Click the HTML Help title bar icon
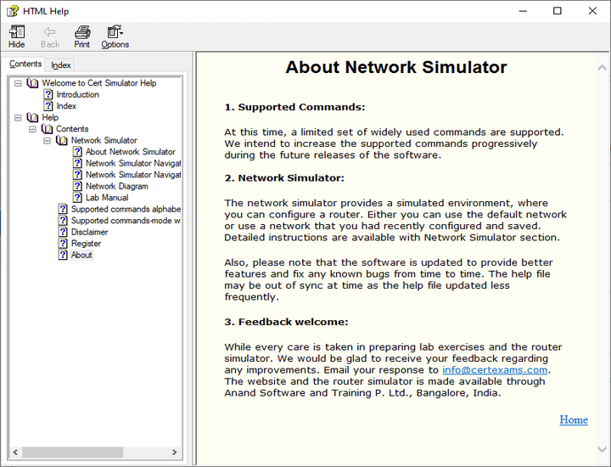 pyautogui.click(x=12, y=11)
